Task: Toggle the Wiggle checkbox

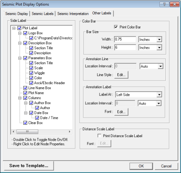Action: click(31, 73)
